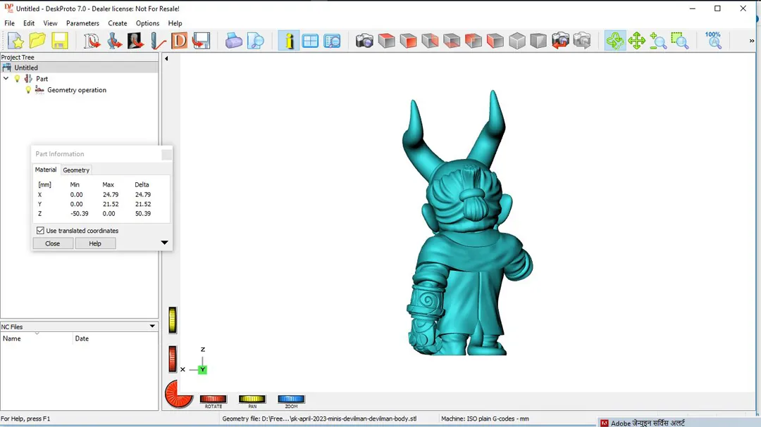The image size is (761, 427).
Task: Collapse the side panel with the left arrow
Action: [x=166, y=58]
